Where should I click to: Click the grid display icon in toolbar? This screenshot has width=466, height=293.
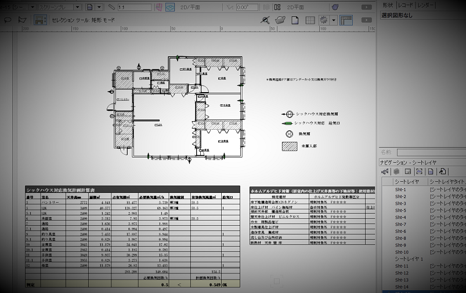(x=310, y=20)
